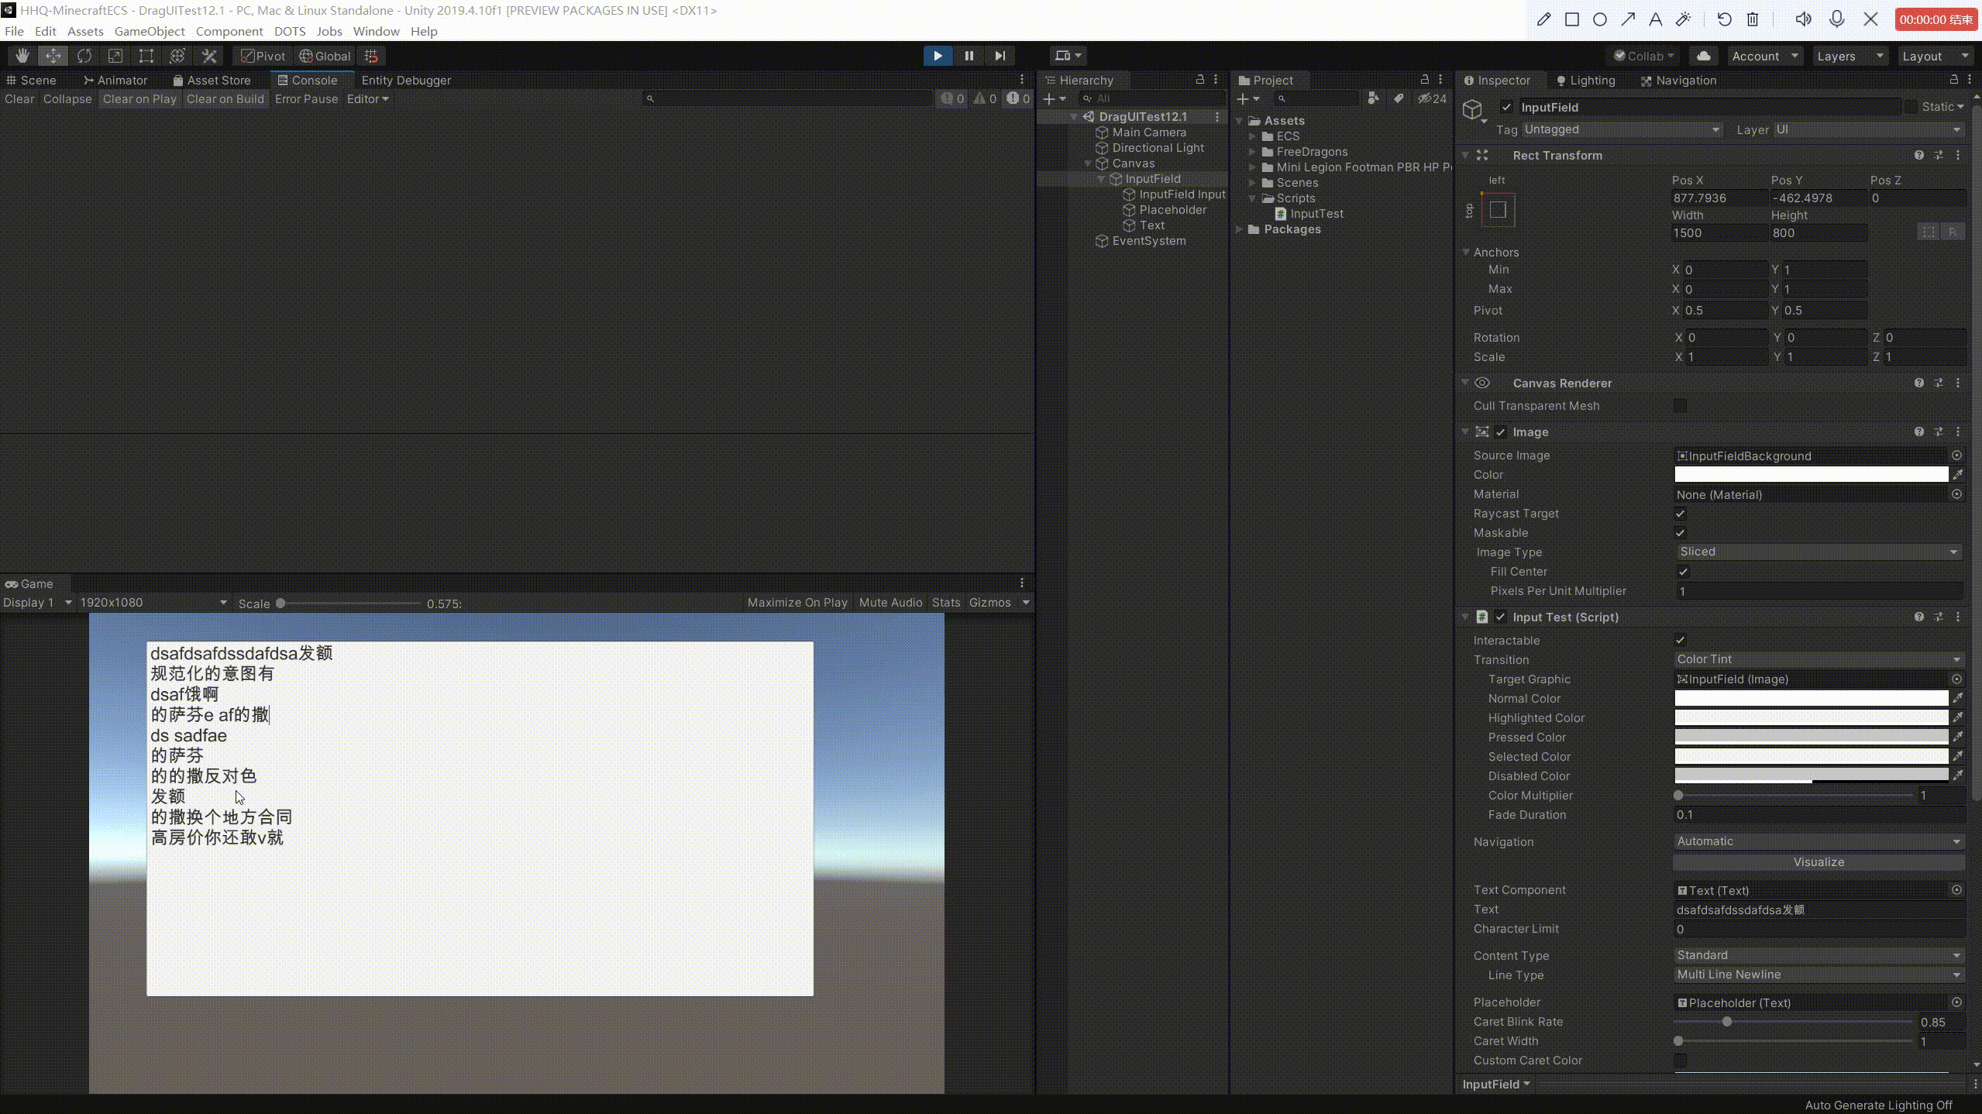
Task: Open Line Type dropdown
Action: click(1818, 975)
